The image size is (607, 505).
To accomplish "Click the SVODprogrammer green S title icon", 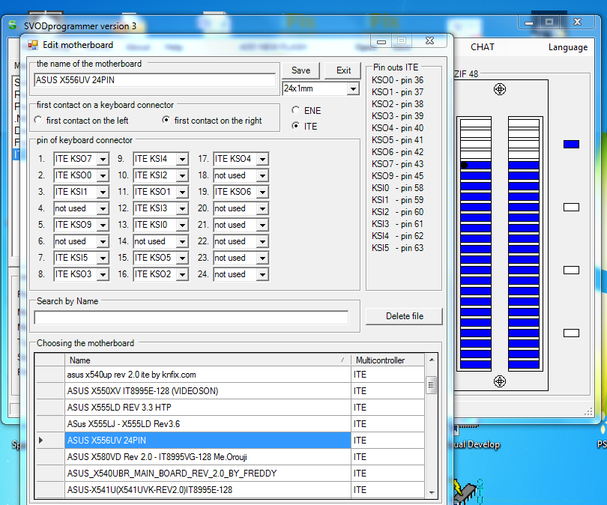I will pyautogui.click(x=13, y=25).
